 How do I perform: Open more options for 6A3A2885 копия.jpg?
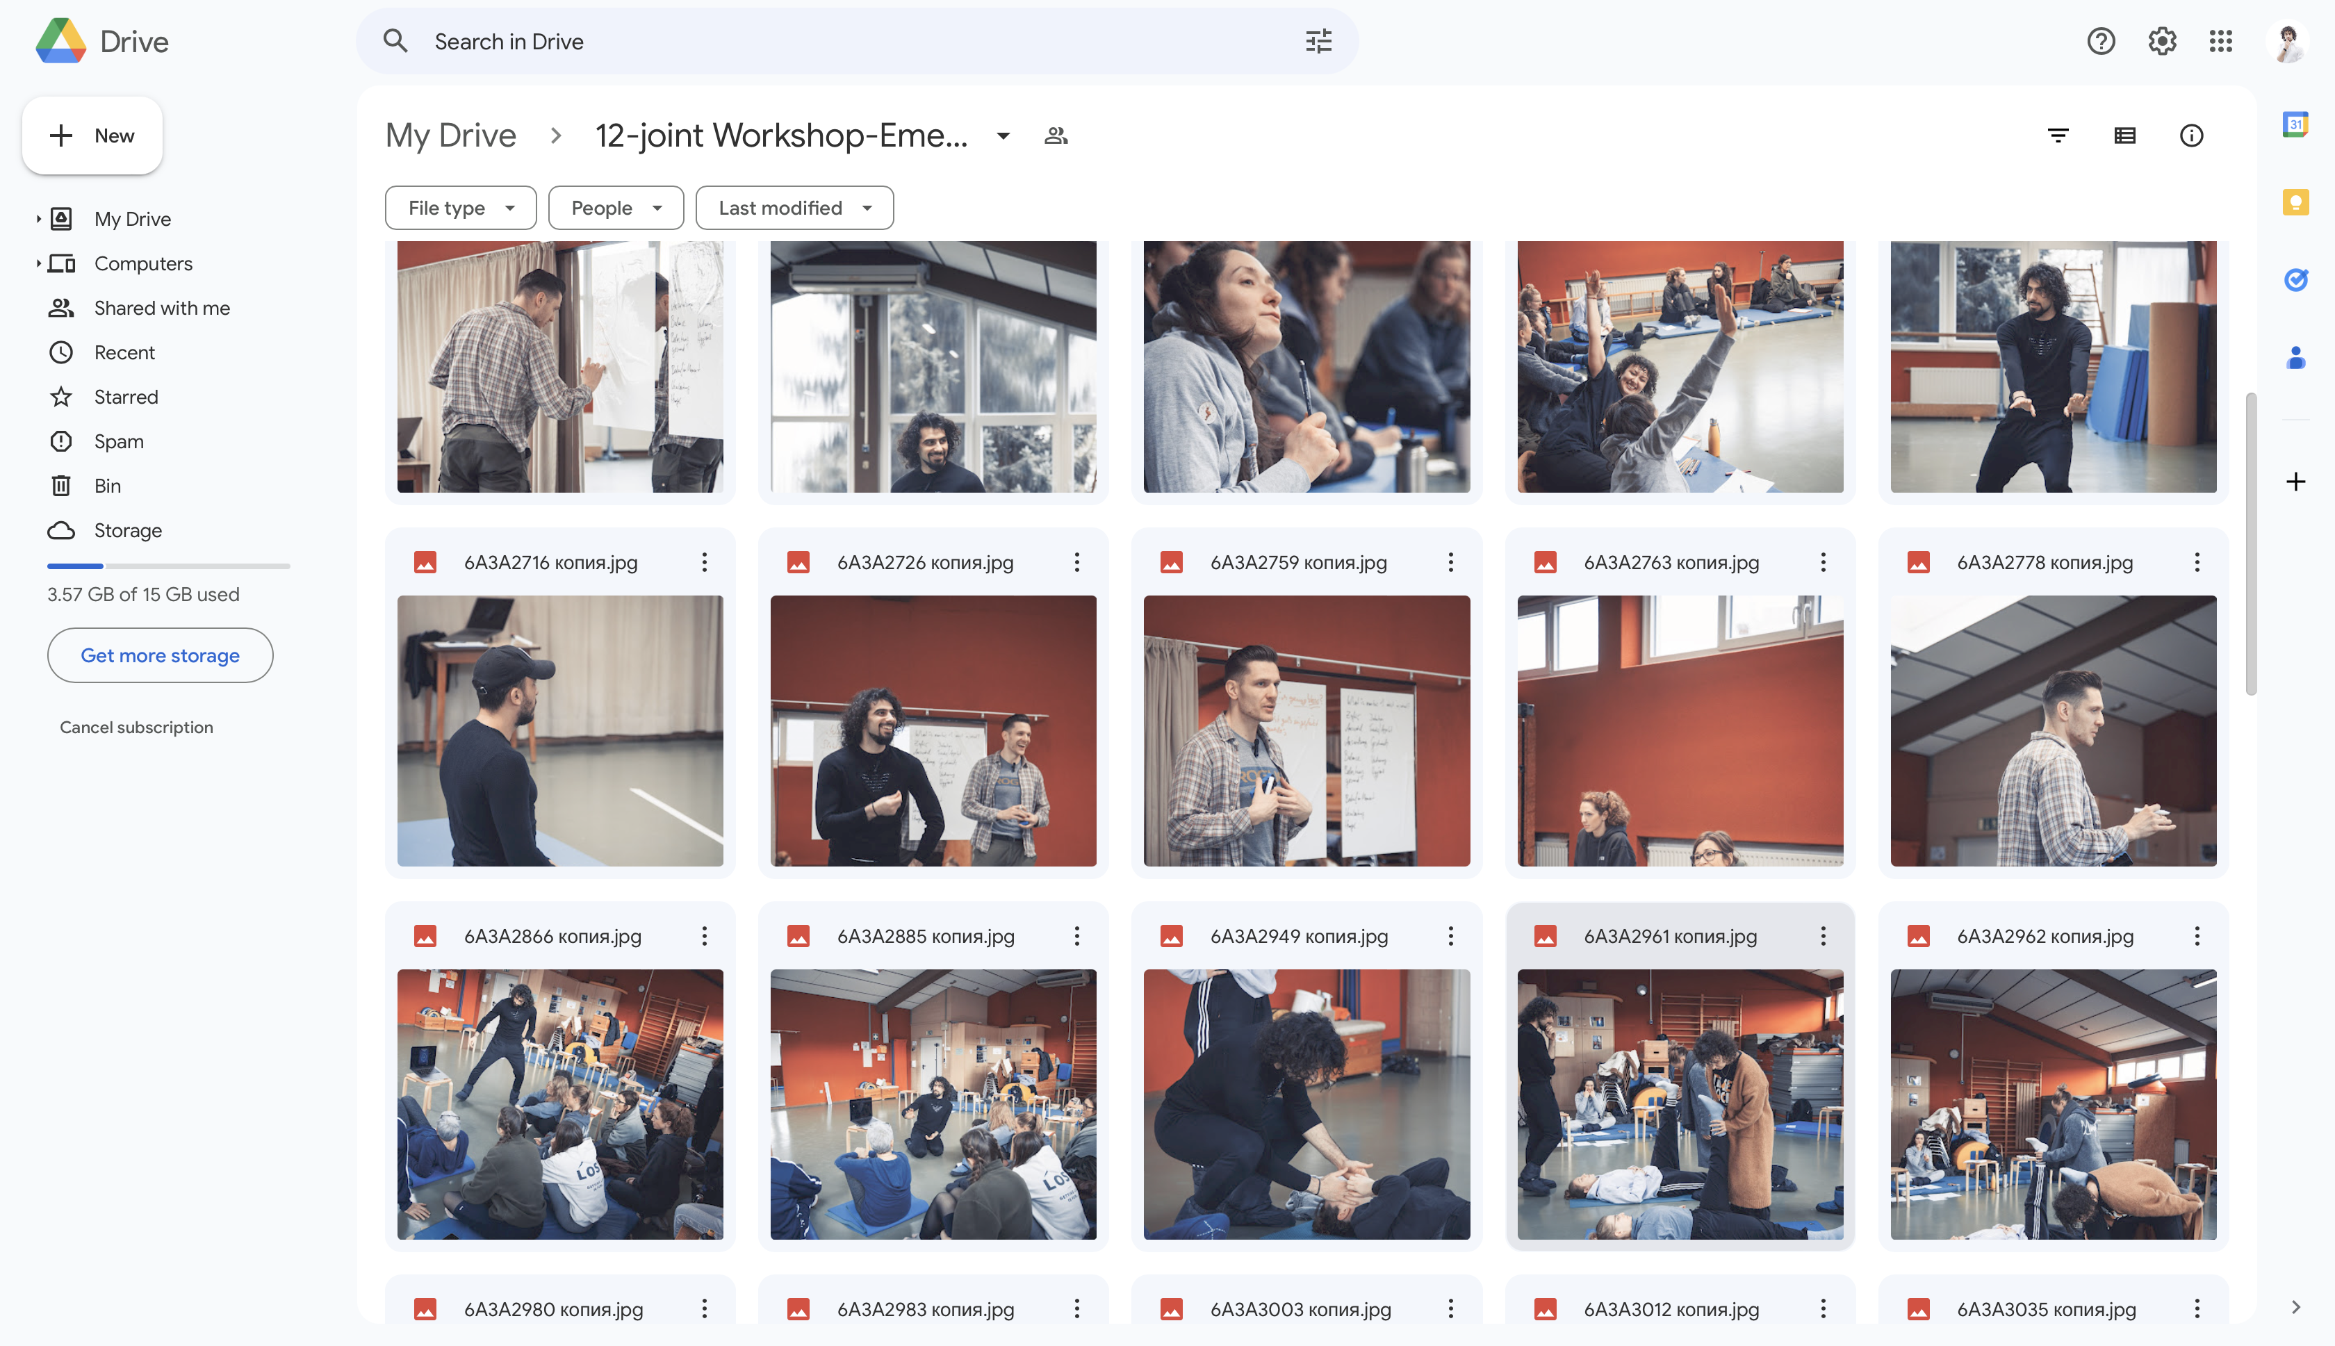1077,935
